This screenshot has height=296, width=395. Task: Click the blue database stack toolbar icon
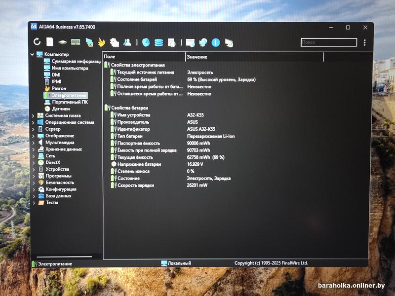click(x=158, y=42)
